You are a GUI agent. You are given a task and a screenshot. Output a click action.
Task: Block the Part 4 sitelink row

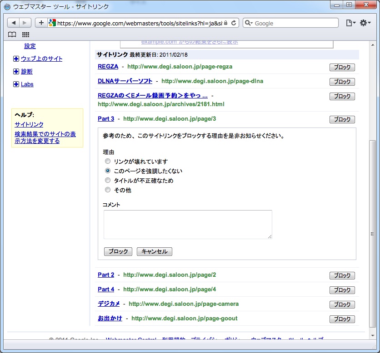click(x=342, y=290)
